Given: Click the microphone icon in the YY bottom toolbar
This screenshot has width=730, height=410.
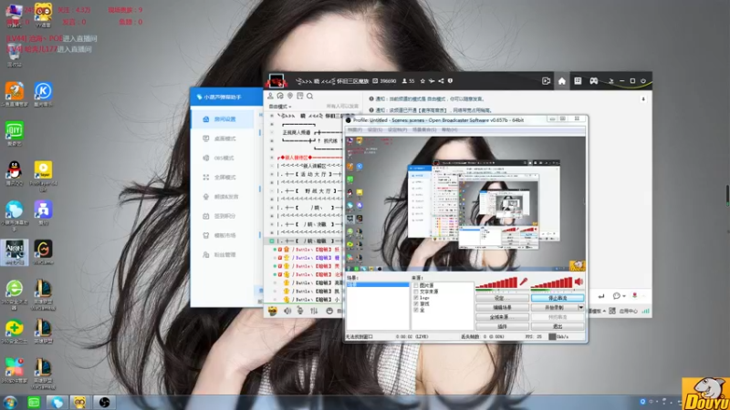Looking at the screenshot, I should point(300,311).
